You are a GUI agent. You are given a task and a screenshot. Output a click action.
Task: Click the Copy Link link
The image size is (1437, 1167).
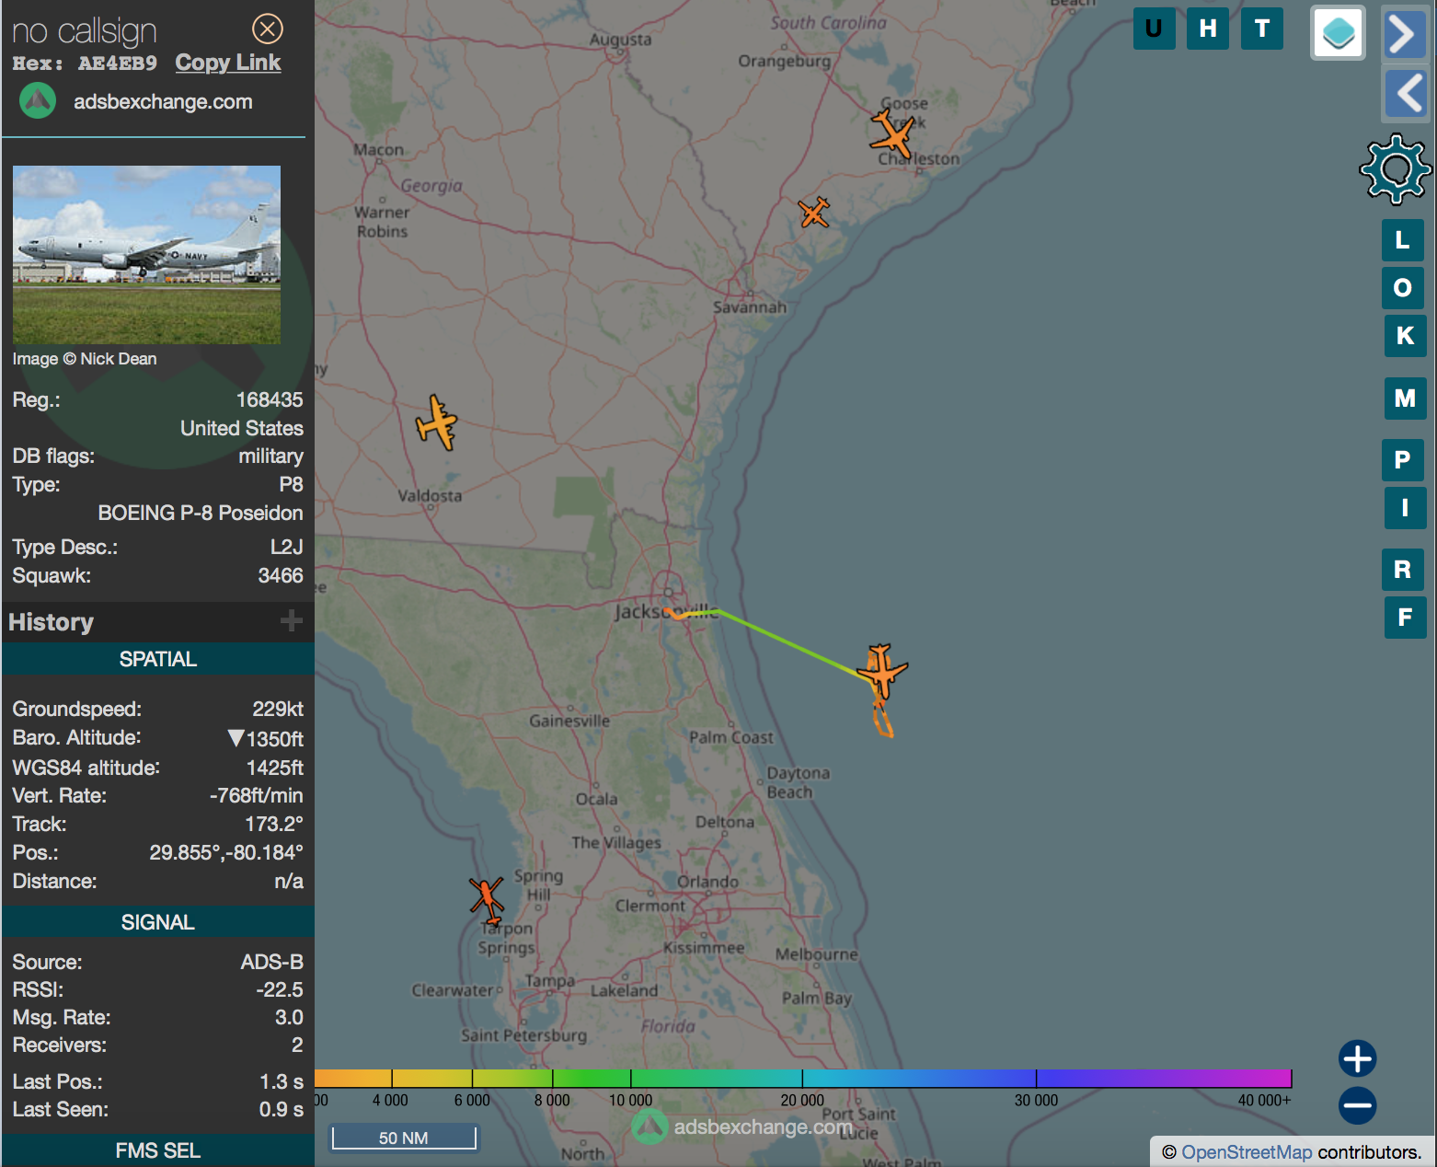pos(228,63)
